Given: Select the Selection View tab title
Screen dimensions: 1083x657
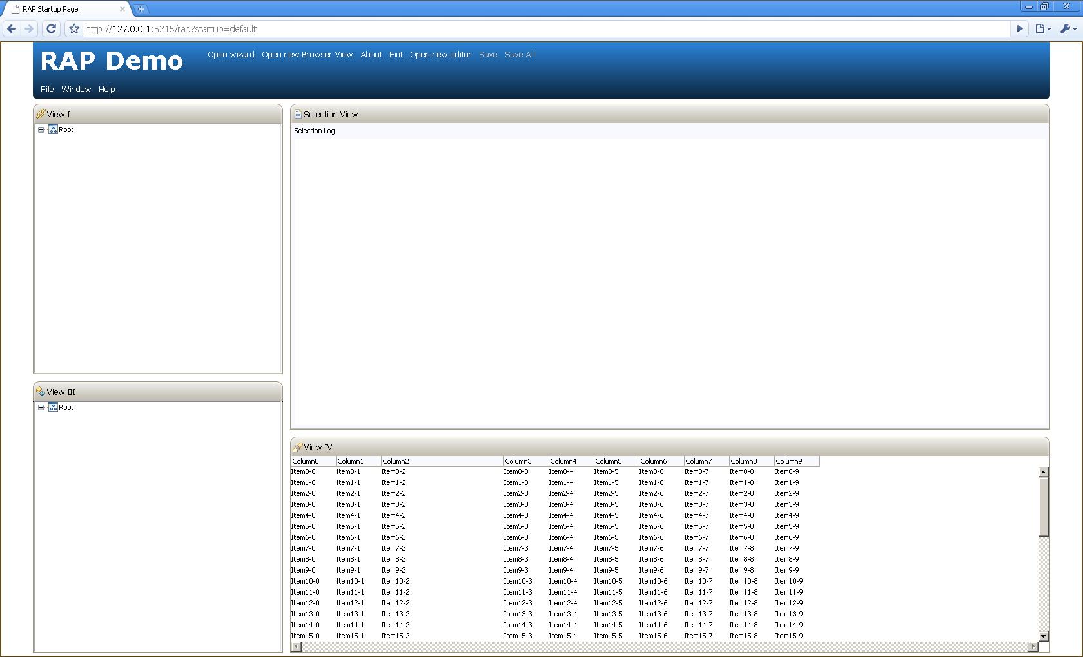Looking at the screenshot, I should (x=331, y=114).
